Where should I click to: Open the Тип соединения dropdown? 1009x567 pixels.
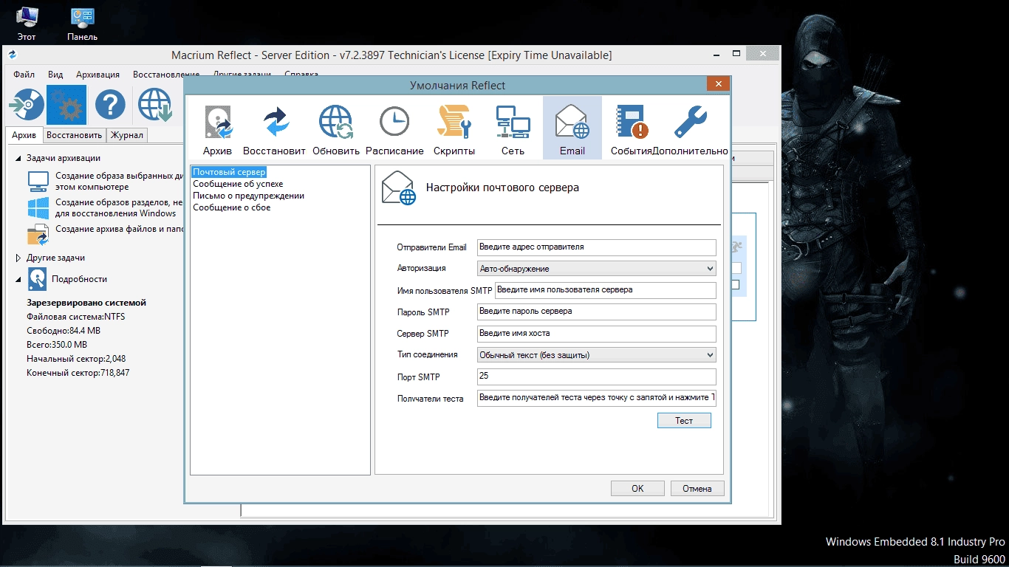(x=597, y=355)
